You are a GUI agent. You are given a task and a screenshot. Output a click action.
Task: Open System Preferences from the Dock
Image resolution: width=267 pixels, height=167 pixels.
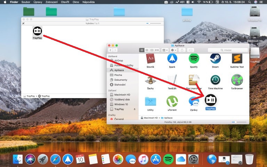click(x=193, y=159)
